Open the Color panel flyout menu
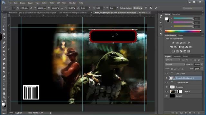Viewport: 206px width, 115px height. tap(202, 14)
